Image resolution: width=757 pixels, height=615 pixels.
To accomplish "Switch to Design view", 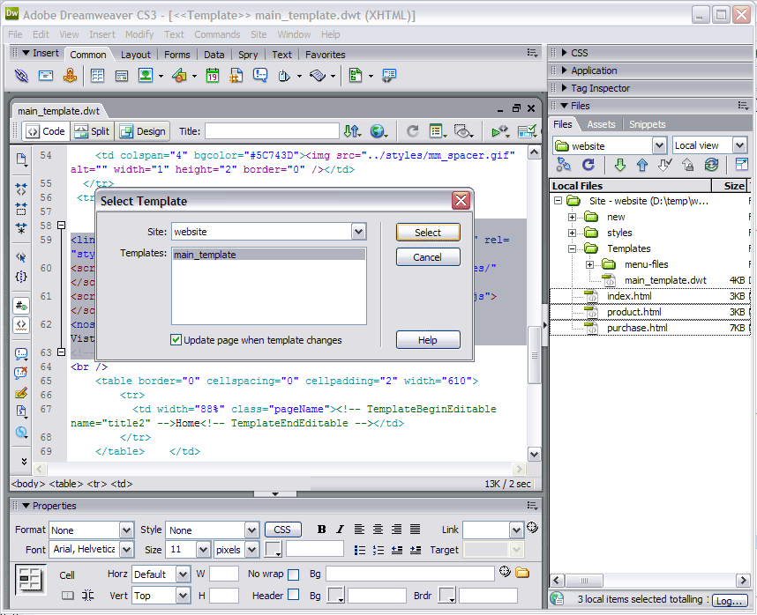I will [143, 131].
